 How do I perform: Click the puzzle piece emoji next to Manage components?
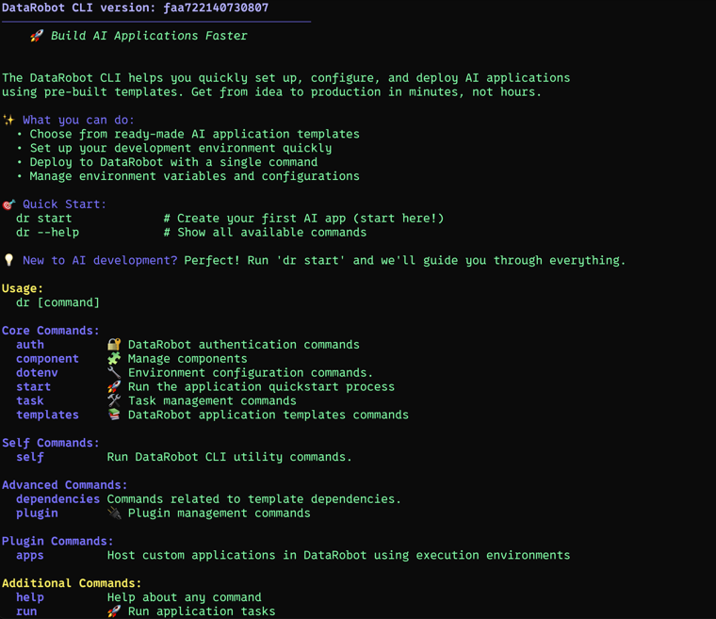coord(114,358)
